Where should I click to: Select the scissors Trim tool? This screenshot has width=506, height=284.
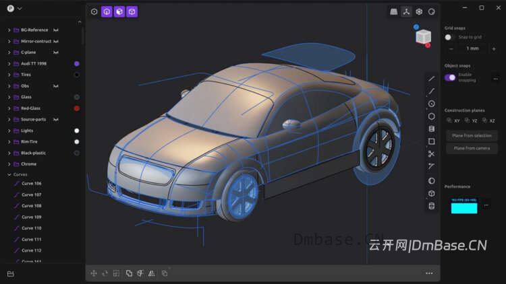coord(432,154)
